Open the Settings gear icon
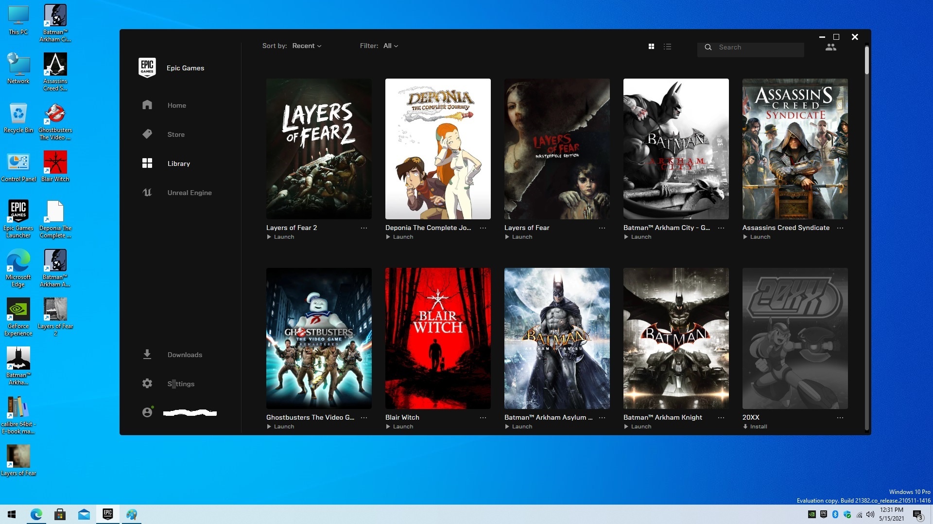 click(x=147, y=384)
